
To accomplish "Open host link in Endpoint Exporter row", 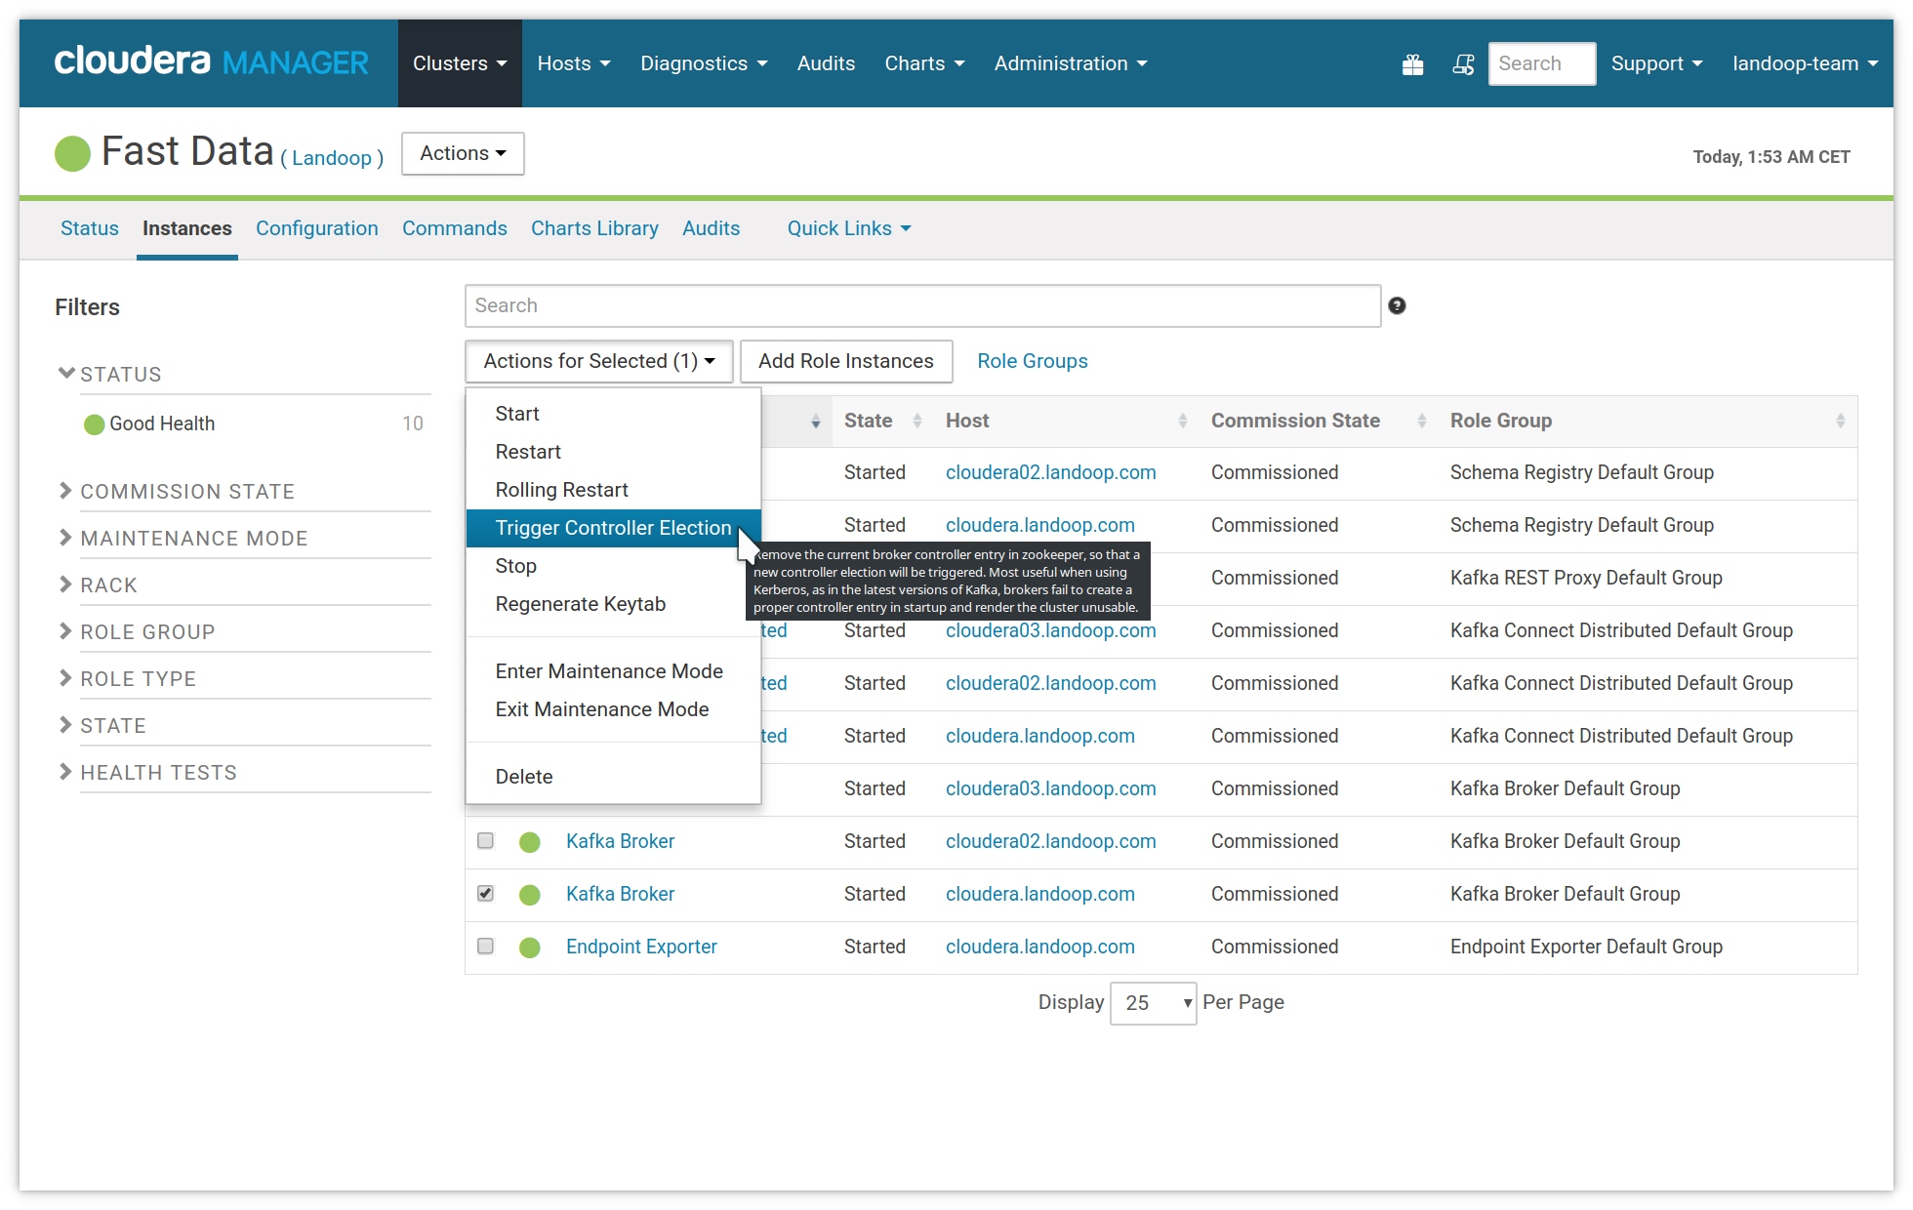I will click(x=1040, y=947).
